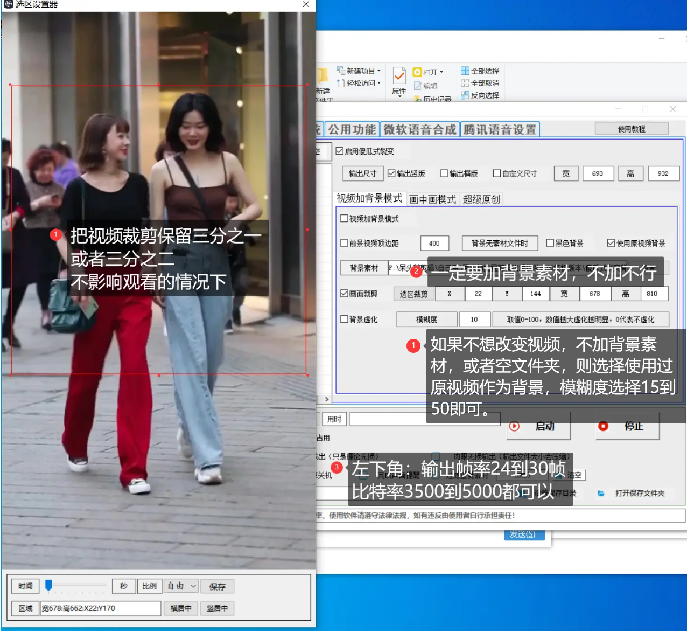Toggle 启用傻瓜式裂变 checkbox
Viewport: 687px width, 632px height.
click(340, 151)
